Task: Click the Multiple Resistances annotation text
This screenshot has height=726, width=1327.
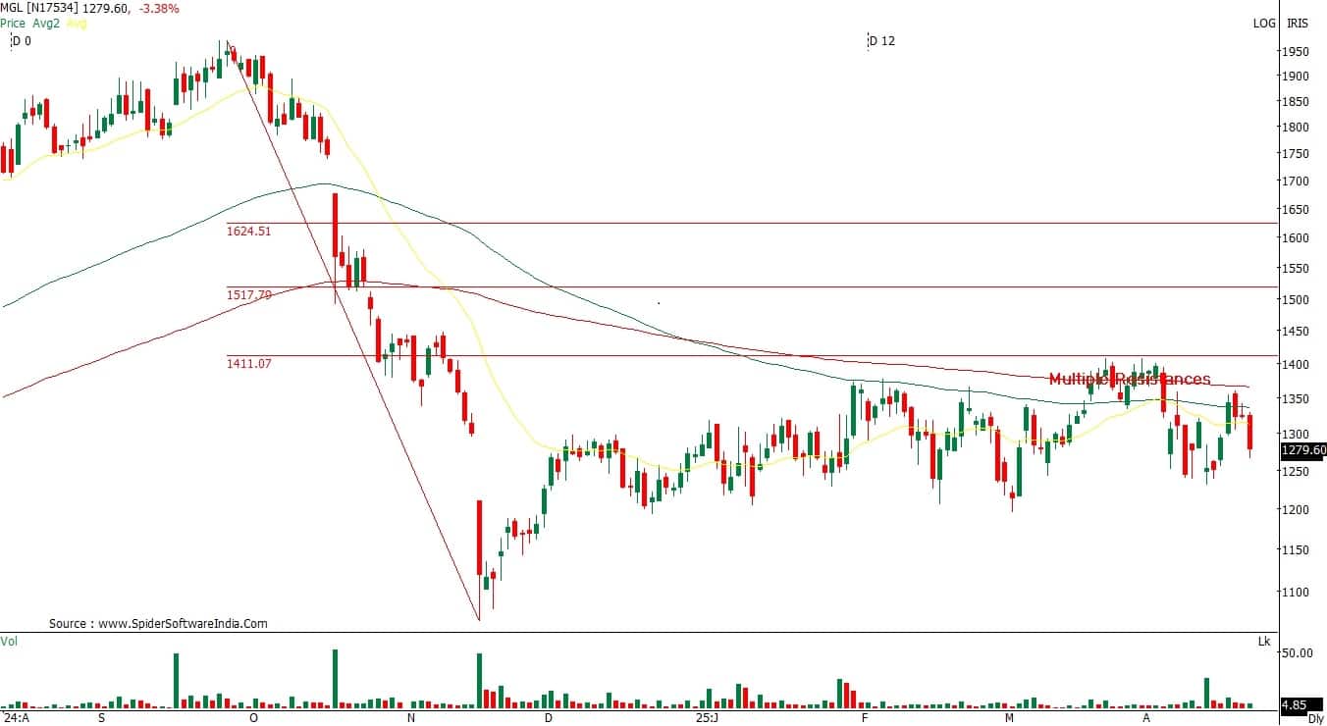Action: [1129, 379]
